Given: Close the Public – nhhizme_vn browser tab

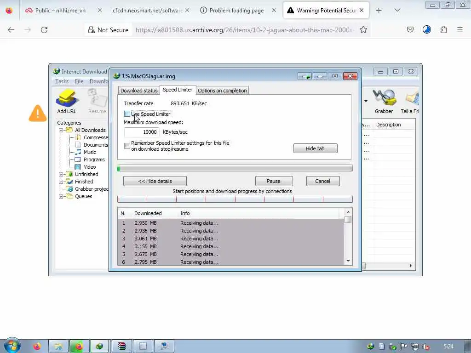Looking at the screenshot, I should [x=100, y=10].
